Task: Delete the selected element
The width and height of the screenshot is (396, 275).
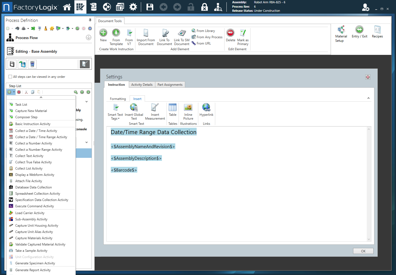Action: pos(230,37)
